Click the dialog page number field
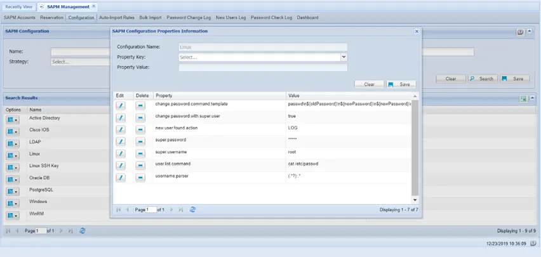Screen dimensions: 541x257 click(151, 210)
